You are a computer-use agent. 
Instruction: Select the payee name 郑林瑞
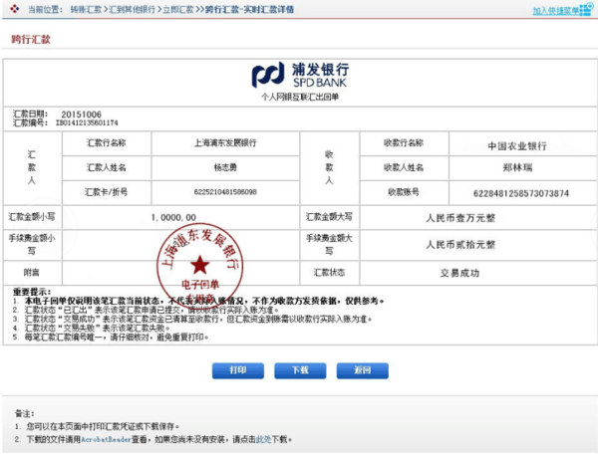coord(517,167)
